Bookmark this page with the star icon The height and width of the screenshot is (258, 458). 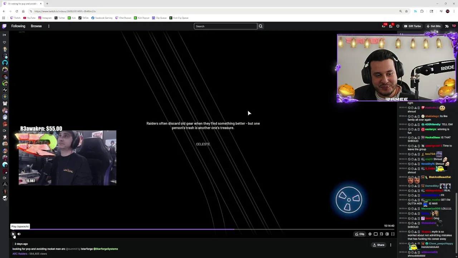coord(406,11)
